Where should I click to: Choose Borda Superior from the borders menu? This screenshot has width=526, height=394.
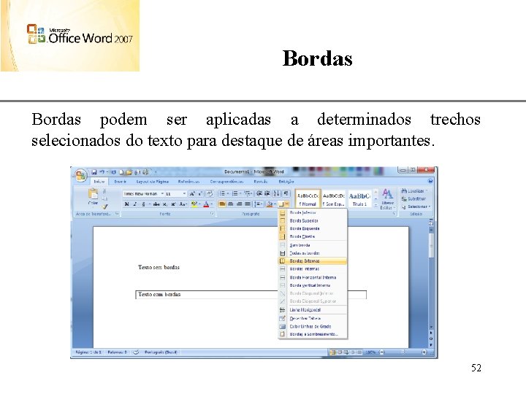[x=313, y=220]
